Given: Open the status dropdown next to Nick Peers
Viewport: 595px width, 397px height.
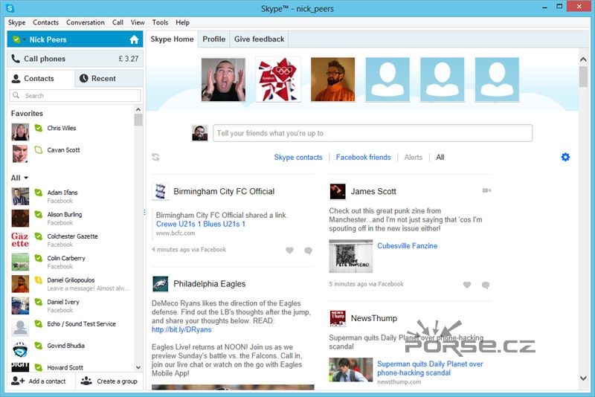Looking at the screenshot, I should pos(25,39).
